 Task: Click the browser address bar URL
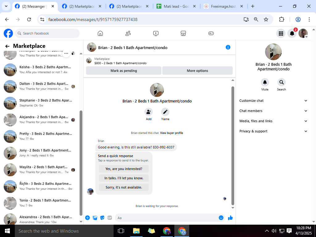(93, 19)
